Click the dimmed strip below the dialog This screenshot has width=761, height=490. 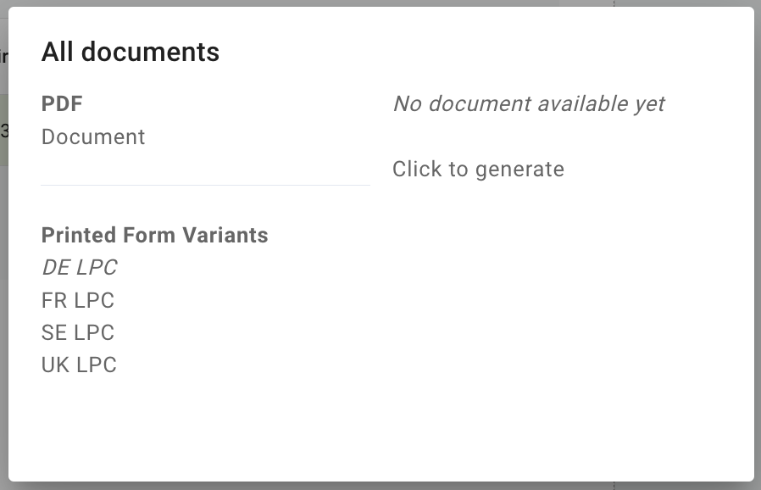click(339, 486)
